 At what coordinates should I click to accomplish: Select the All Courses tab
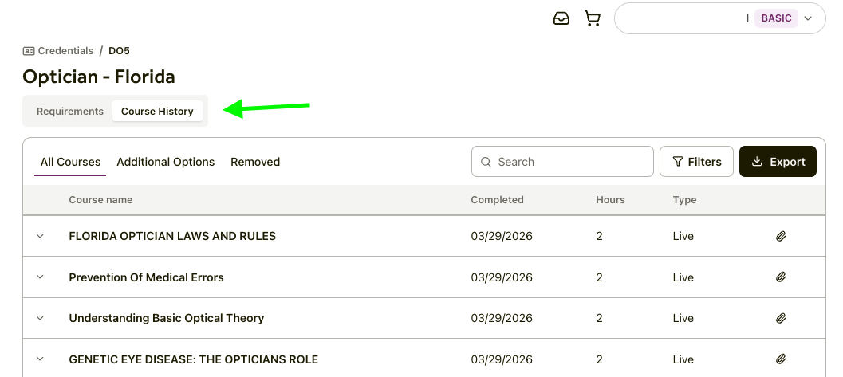[x=70, y=162]
